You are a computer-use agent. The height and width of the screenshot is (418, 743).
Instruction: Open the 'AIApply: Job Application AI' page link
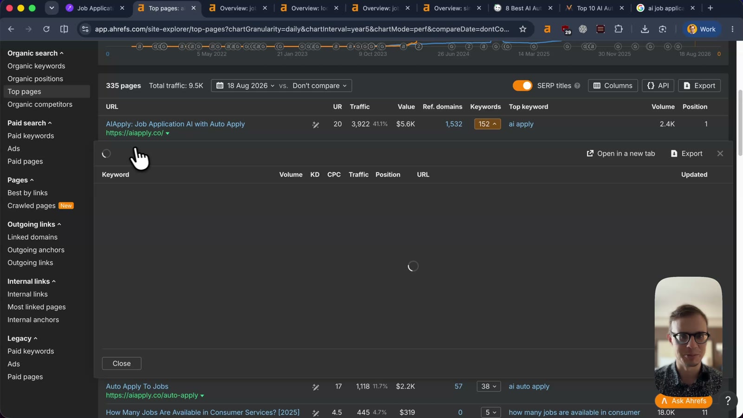(175, 124)
